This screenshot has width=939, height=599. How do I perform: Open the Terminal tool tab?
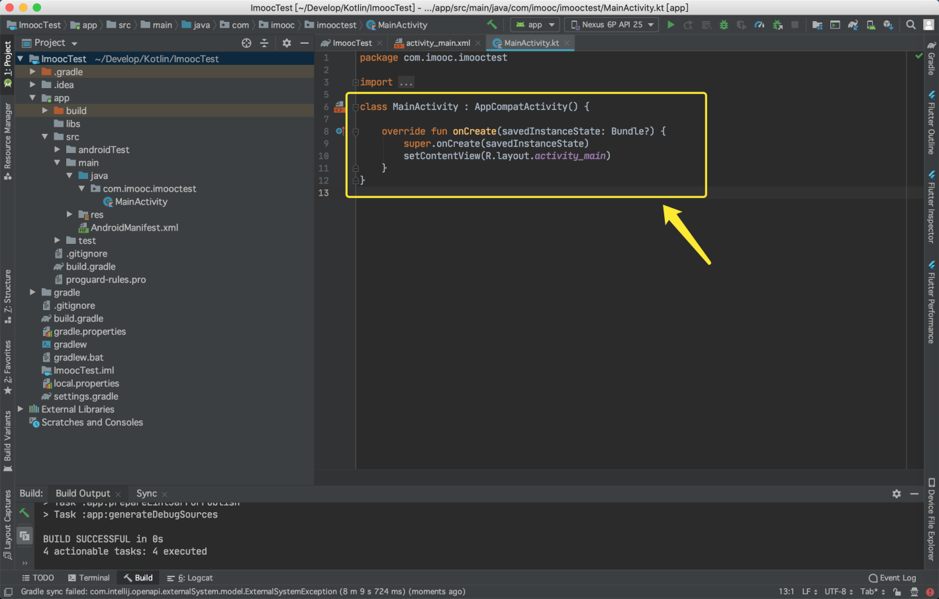(89, 578)
